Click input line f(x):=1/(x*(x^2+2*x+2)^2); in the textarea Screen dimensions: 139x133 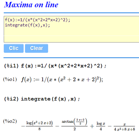coord(38,20)
